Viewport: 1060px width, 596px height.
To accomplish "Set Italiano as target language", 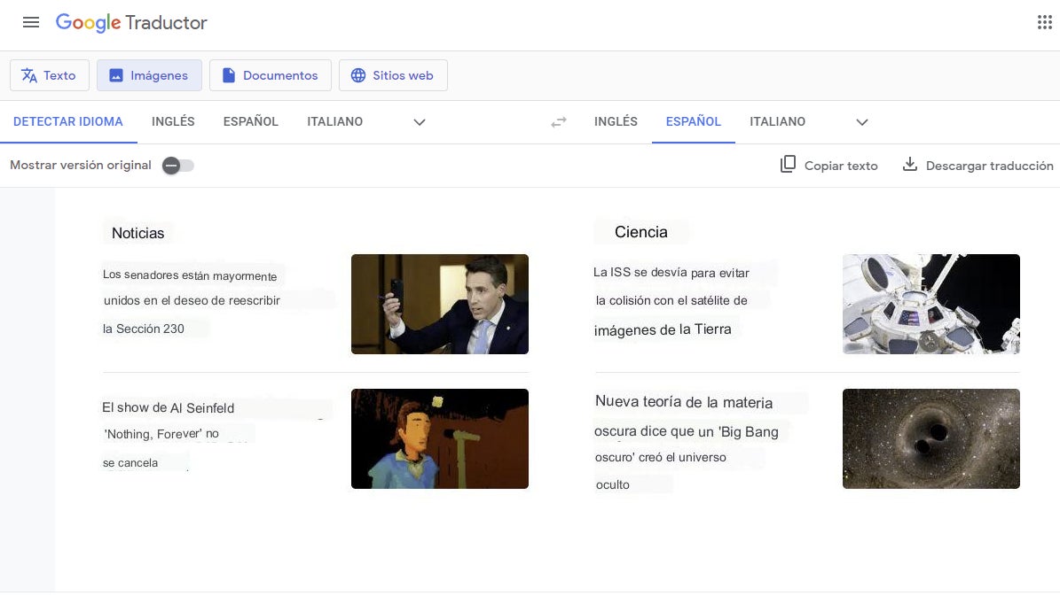I will pyautogui.click(x=777, y=121).
